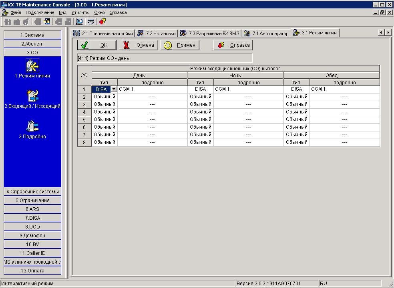Open the 3.Подробно sidebar icon
This screenshot has width=394, height=288.
[32, 126]
